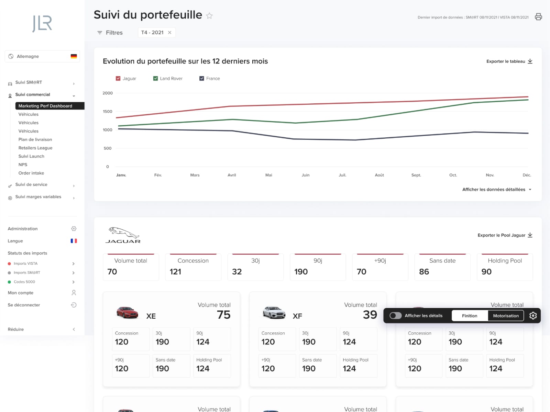Open Administration gear icon
Screen dimensions: 550x412
[74, 229]
